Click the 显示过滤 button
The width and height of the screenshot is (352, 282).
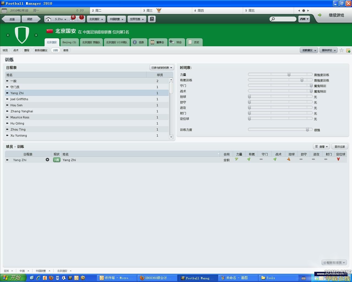339,147
